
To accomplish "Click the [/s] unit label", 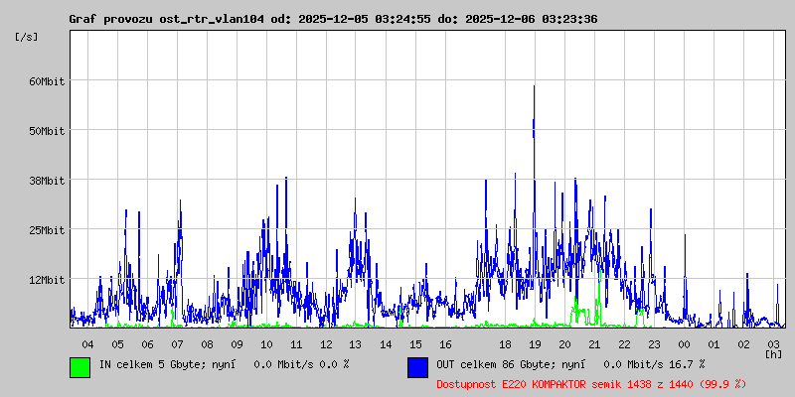I will pos(28,36).
